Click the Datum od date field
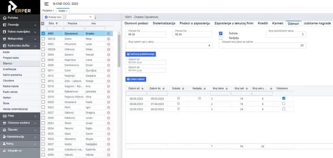Image resolution: width=333 pixels, height=158 pixels. point(146,63)
